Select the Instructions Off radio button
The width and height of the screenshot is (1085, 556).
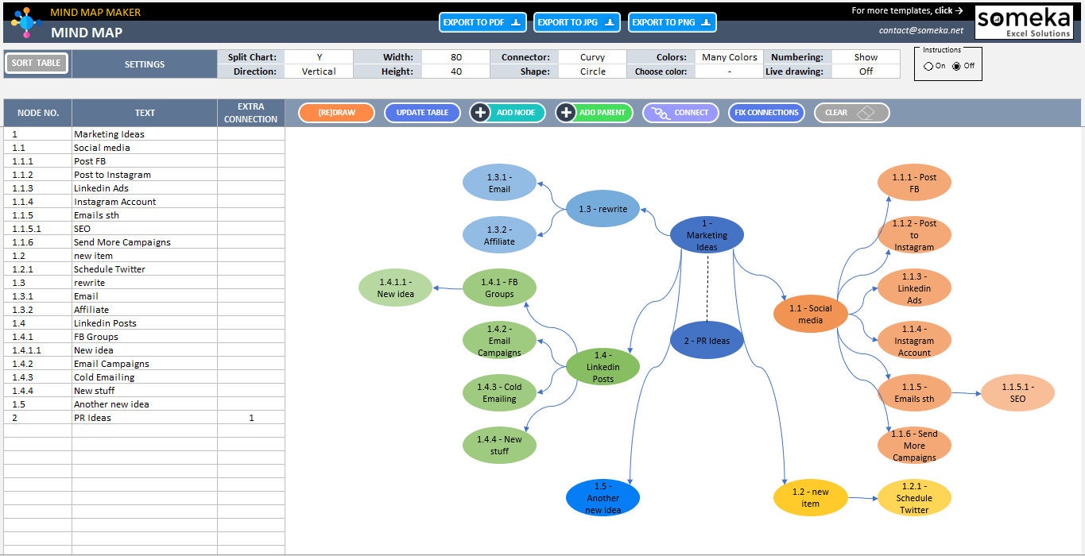point(956,67)
